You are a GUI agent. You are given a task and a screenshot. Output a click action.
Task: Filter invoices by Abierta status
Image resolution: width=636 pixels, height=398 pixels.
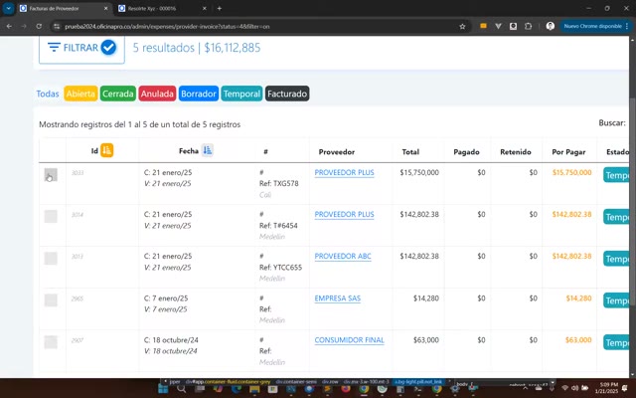tap(80, 94)
